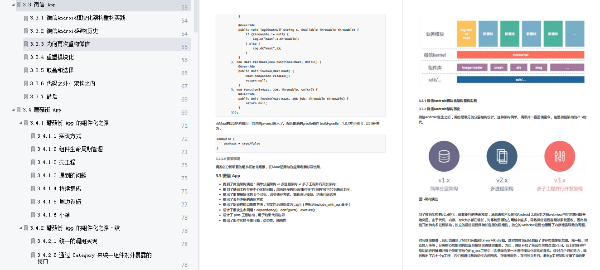
Task: Click the '3.3 微信 App' heading on the page
Action: tap(228, 176)
